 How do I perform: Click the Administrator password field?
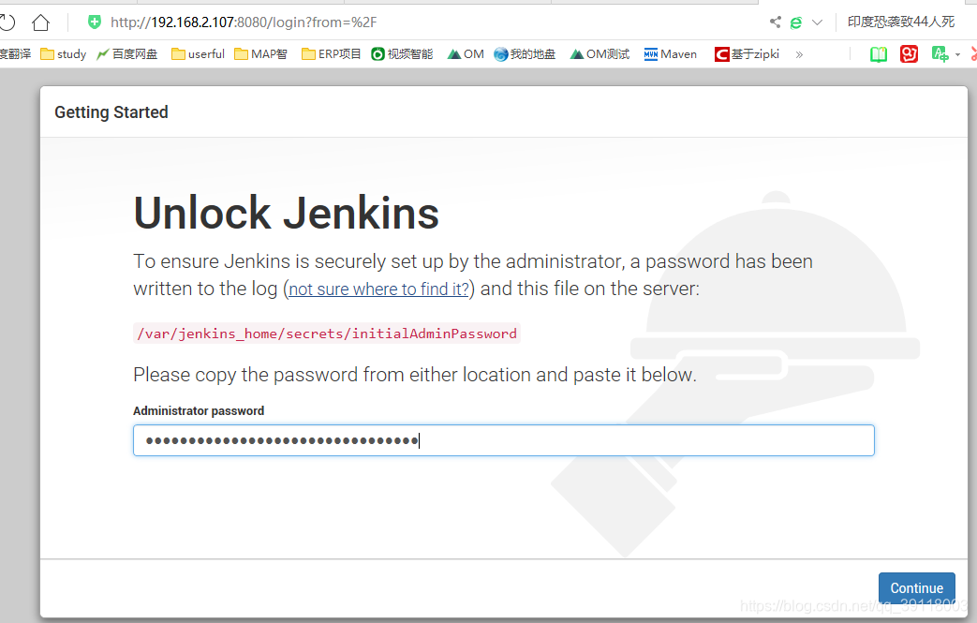(503, 440)
